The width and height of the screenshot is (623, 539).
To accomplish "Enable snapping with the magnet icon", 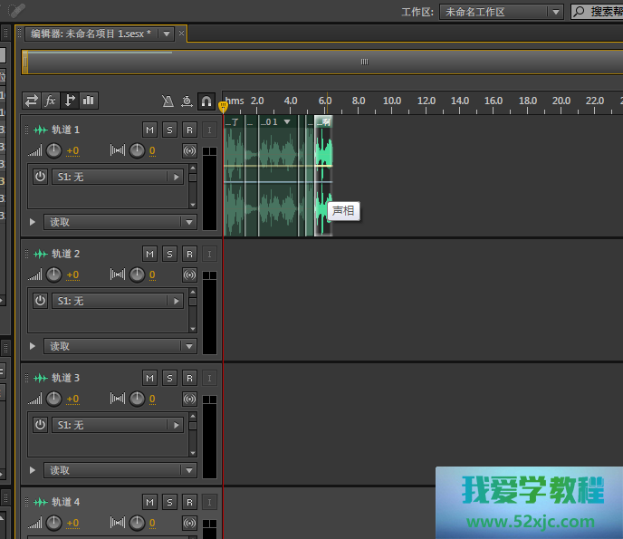I will pos(206,101).
